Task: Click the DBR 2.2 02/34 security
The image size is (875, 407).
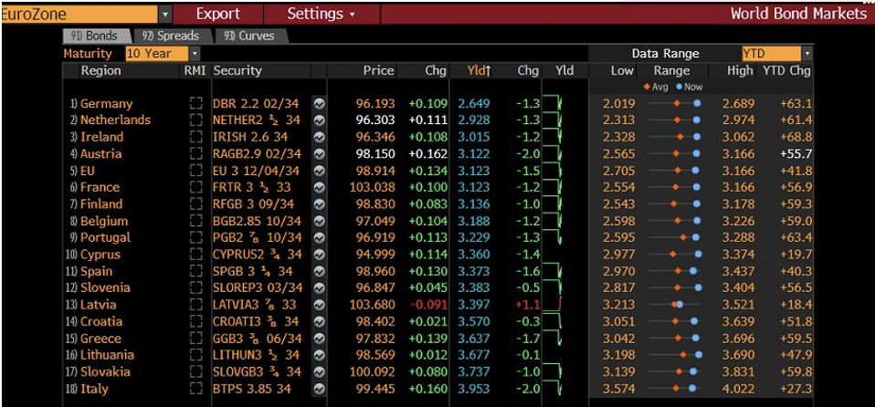Action: (256, 104)
